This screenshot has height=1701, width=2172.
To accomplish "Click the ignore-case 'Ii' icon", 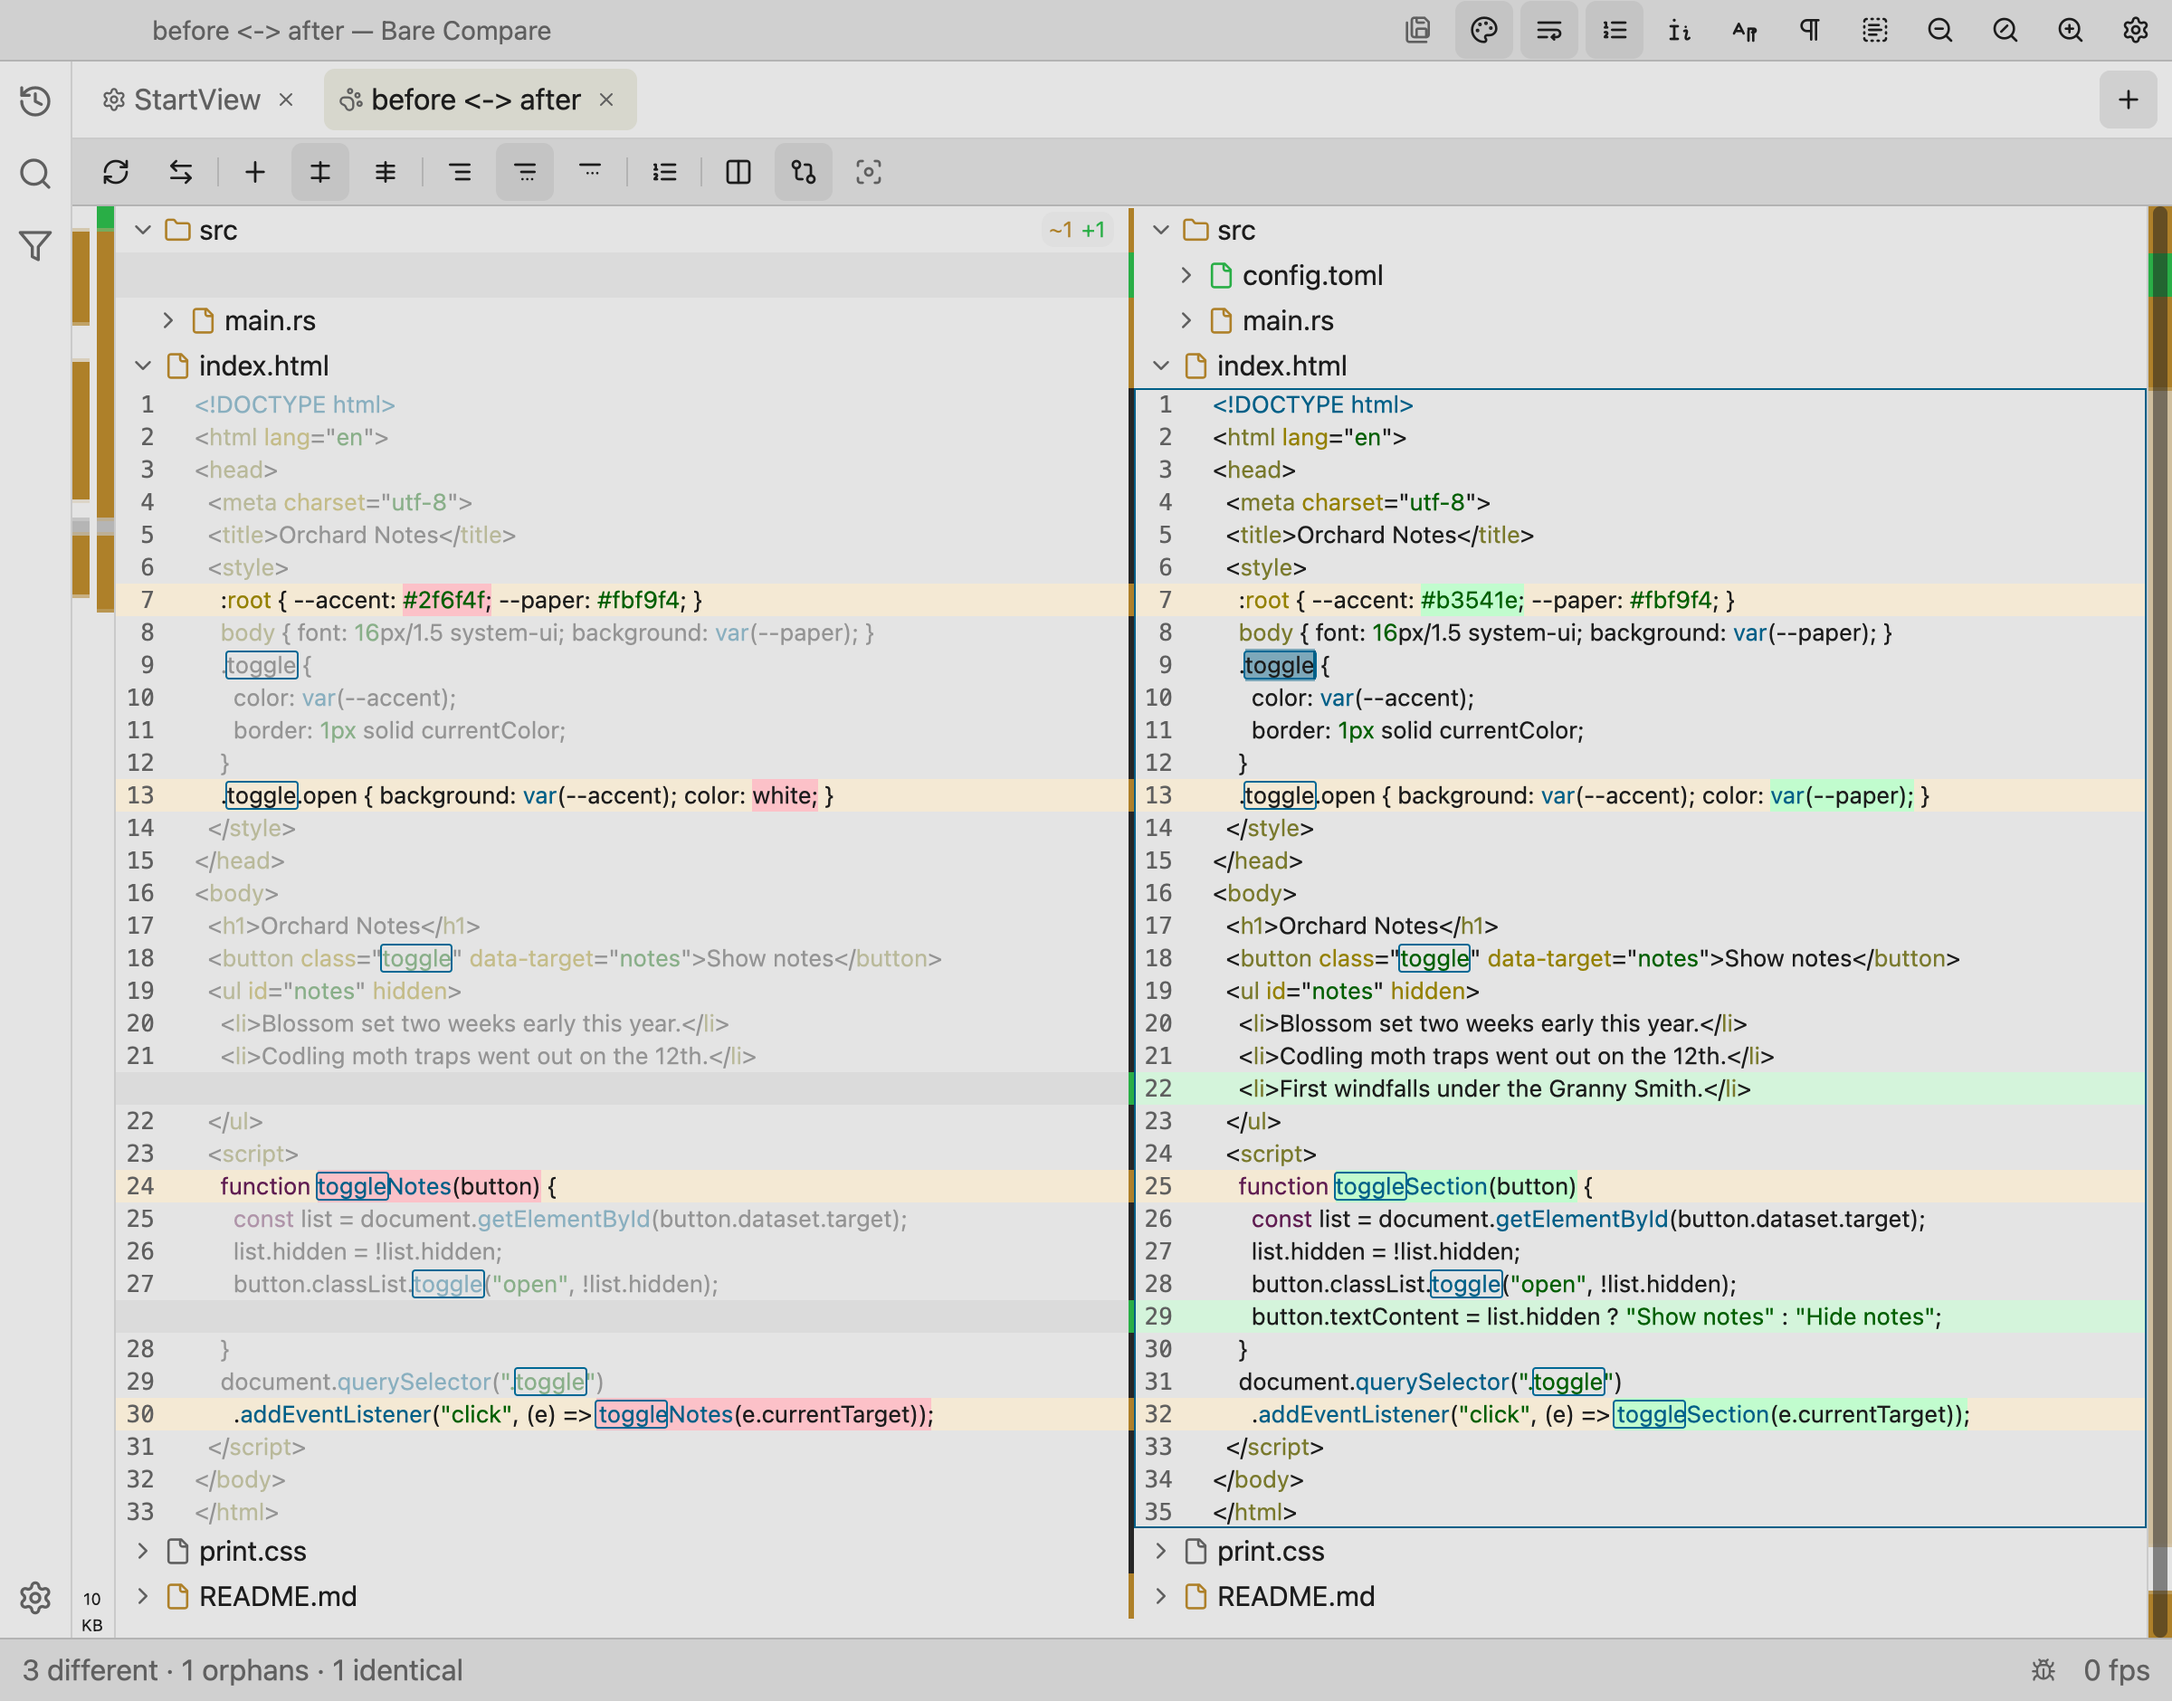I will click(1679, 30).
